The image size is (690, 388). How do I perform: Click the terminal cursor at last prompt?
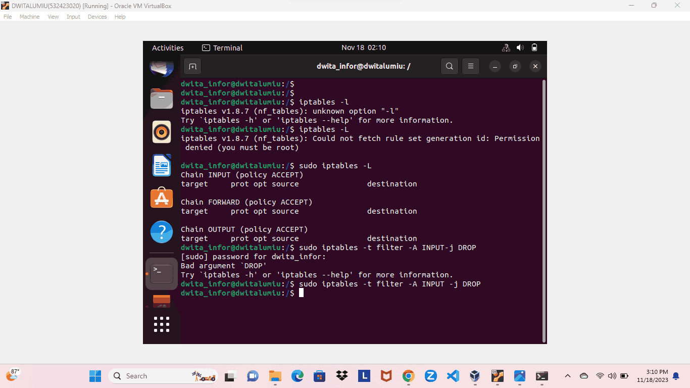click(x=301, y=293)
